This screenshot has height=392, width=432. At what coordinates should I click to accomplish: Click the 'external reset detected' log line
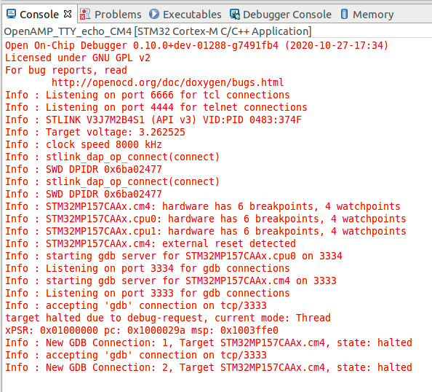151,243
